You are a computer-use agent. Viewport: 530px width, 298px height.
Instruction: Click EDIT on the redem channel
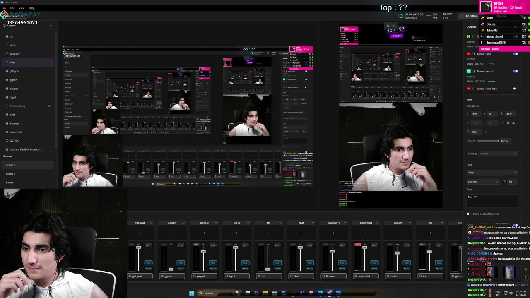tap(407, 245)
